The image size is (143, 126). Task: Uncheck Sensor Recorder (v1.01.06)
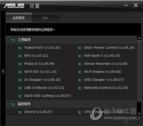coord(80,64)
